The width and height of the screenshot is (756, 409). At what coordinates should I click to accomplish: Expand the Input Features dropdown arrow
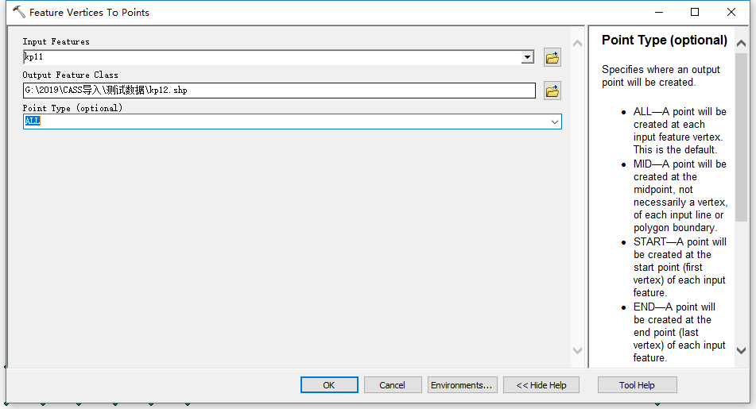(527, 57)
